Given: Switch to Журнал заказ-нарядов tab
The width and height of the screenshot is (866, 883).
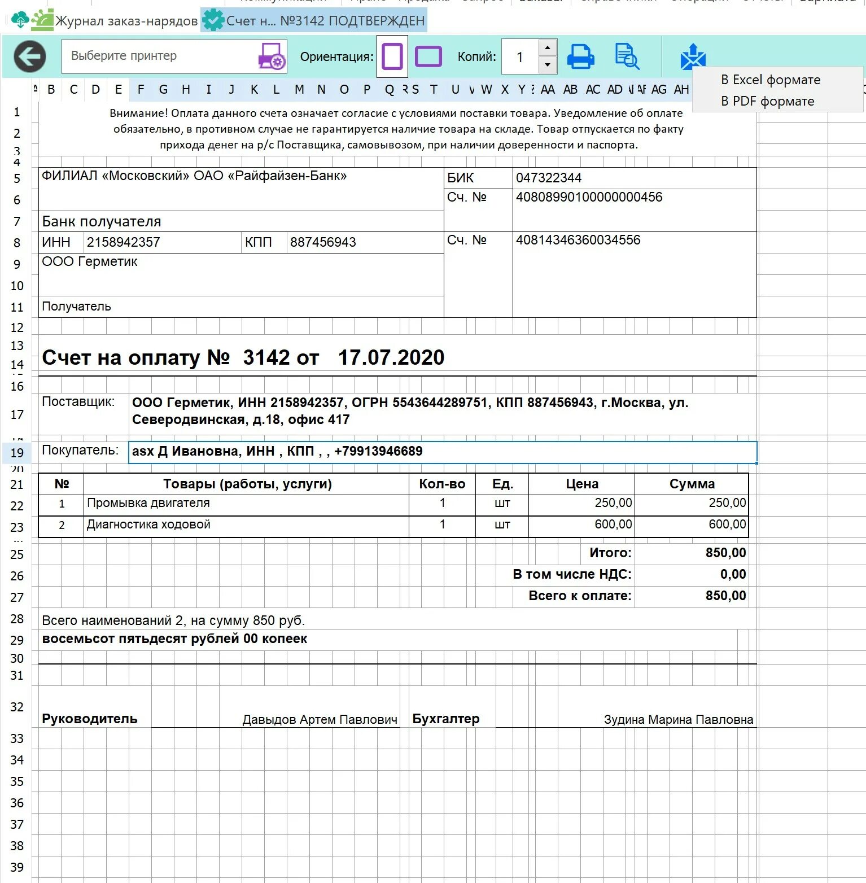Looking at the screenshot, I should 126,21.
